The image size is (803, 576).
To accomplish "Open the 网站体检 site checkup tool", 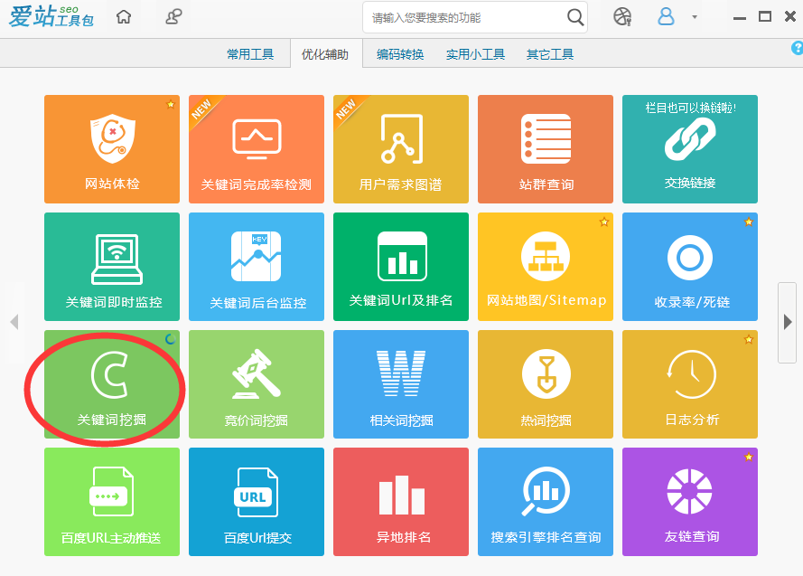I will [112, 149].
